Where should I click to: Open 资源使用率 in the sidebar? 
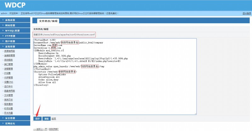coord(9,51)
